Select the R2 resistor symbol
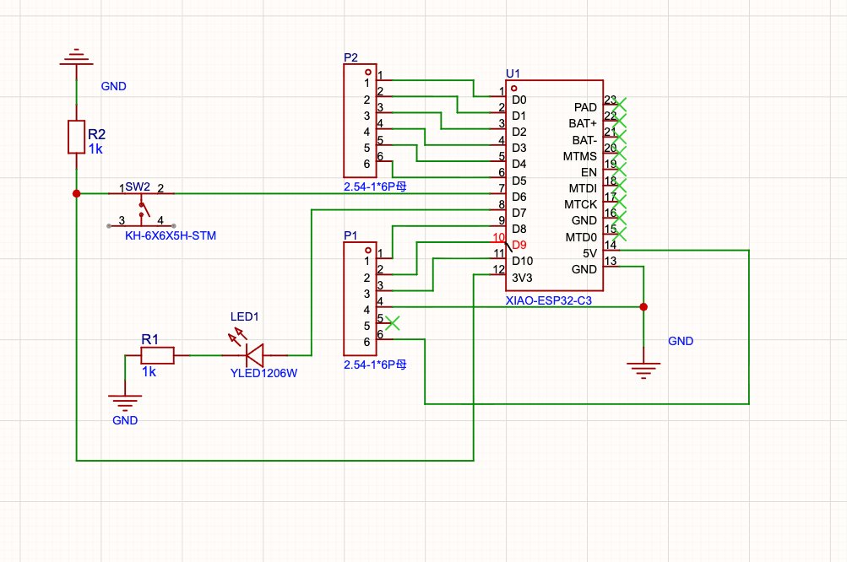847x562 pixels. point(76,138)
